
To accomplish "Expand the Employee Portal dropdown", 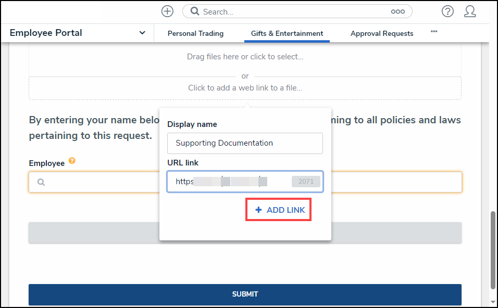I will coord(142,33).
